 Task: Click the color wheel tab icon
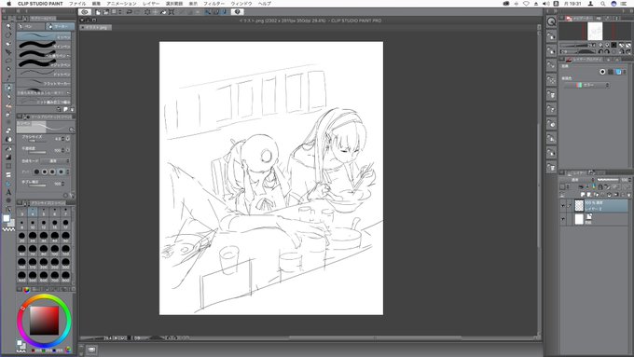coord(27,290)
